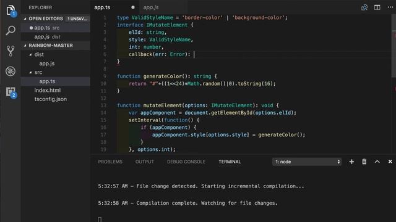Create a new terminal with plus icon
Screen dimensions: 396x222
[x=351, y=162]
